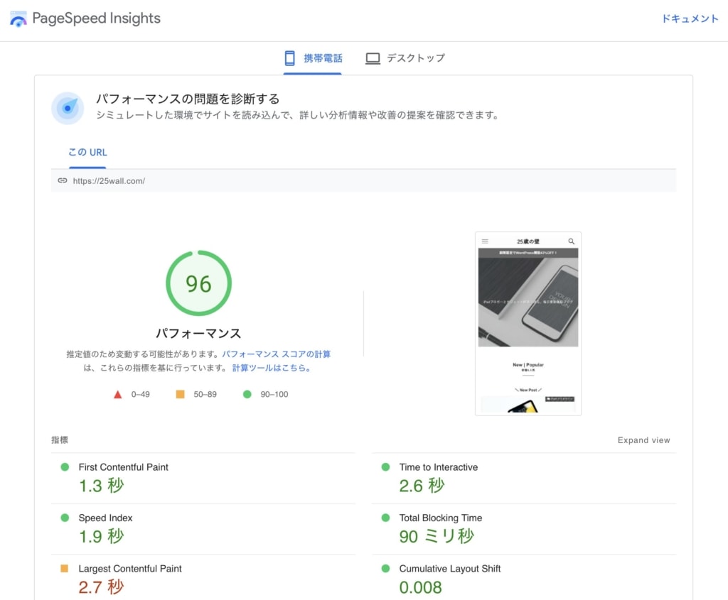The width and height of the screenshot is (728, 600).
Task: Click green dot beside Speed Index
Action: 65,518
